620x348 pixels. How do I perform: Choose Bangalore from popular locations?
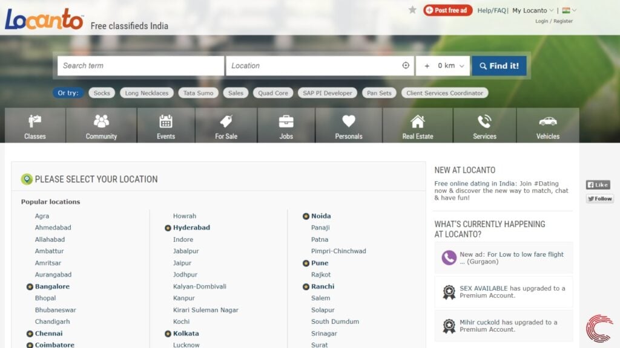coord(52,286)
